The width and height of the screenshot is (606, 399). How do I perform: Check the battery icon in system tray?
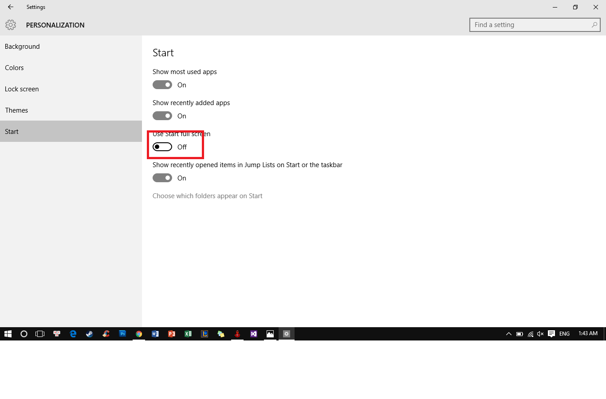(519, 334)
